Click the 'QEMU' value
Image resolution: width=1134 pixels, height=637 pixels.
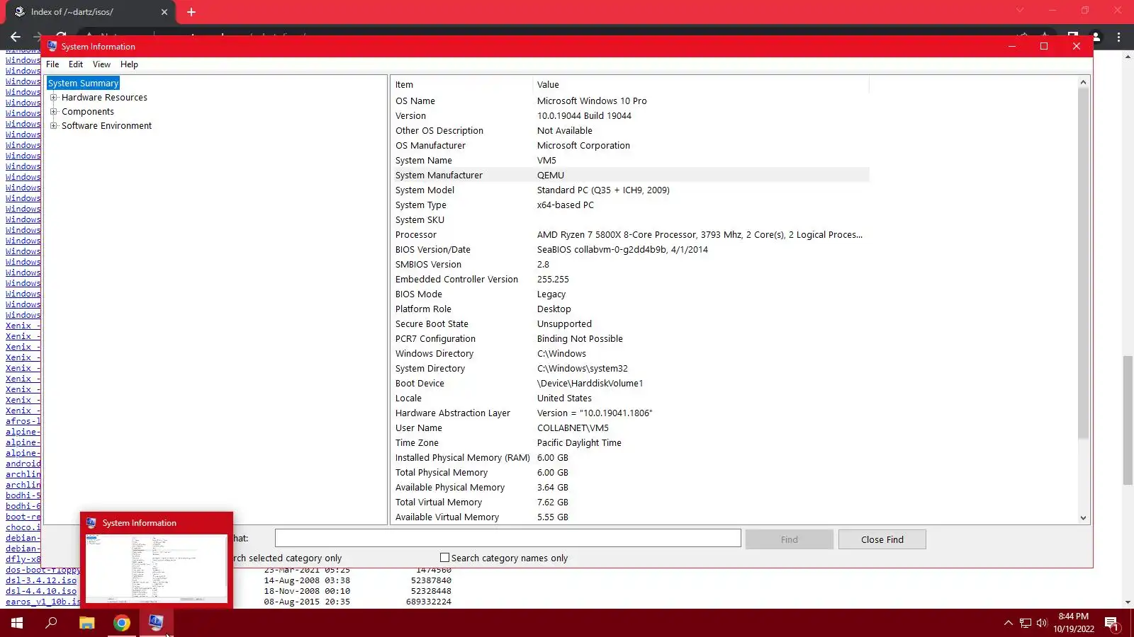(x=551, y=176)
